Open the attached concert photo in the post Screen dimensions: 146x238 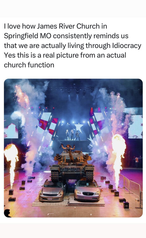coord(73,148)
